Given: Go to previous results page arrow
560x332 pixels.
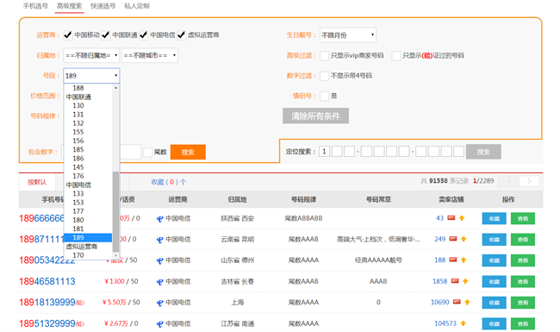Looking at the screenshot, I should tap(508, 181).
